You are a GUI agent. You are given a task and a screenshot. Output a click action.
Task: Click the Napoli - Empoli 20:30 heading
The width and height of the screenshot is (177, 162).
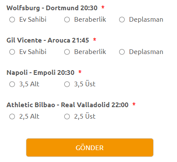pos(40,73)
